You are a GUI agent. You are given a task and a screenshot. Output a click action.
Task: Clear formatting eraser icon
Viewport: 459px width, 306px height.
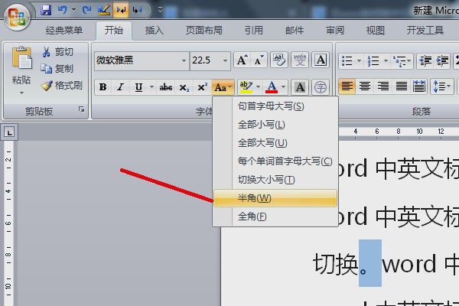pos(279,60)
